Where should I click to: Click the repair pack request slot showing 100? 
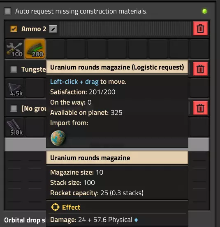[x=14, y=49]
